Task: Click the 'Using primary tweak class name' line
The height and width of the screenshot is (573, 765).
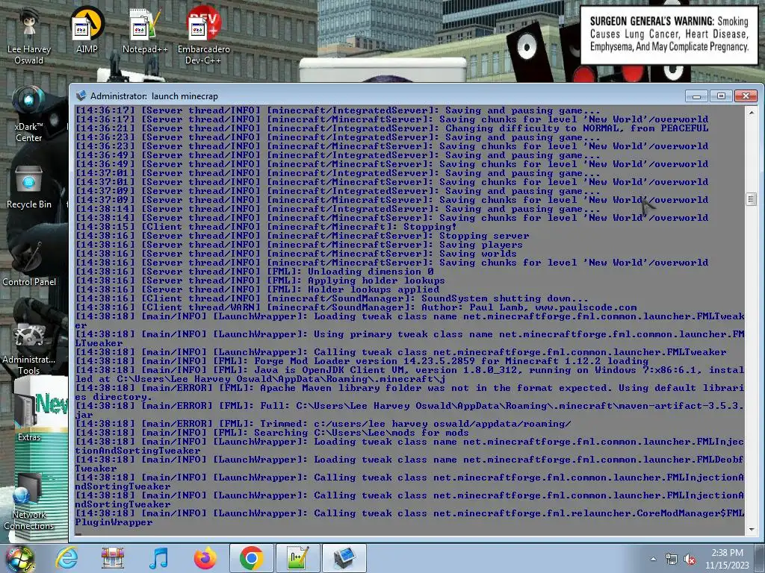Action: click(x=410, y=339)
